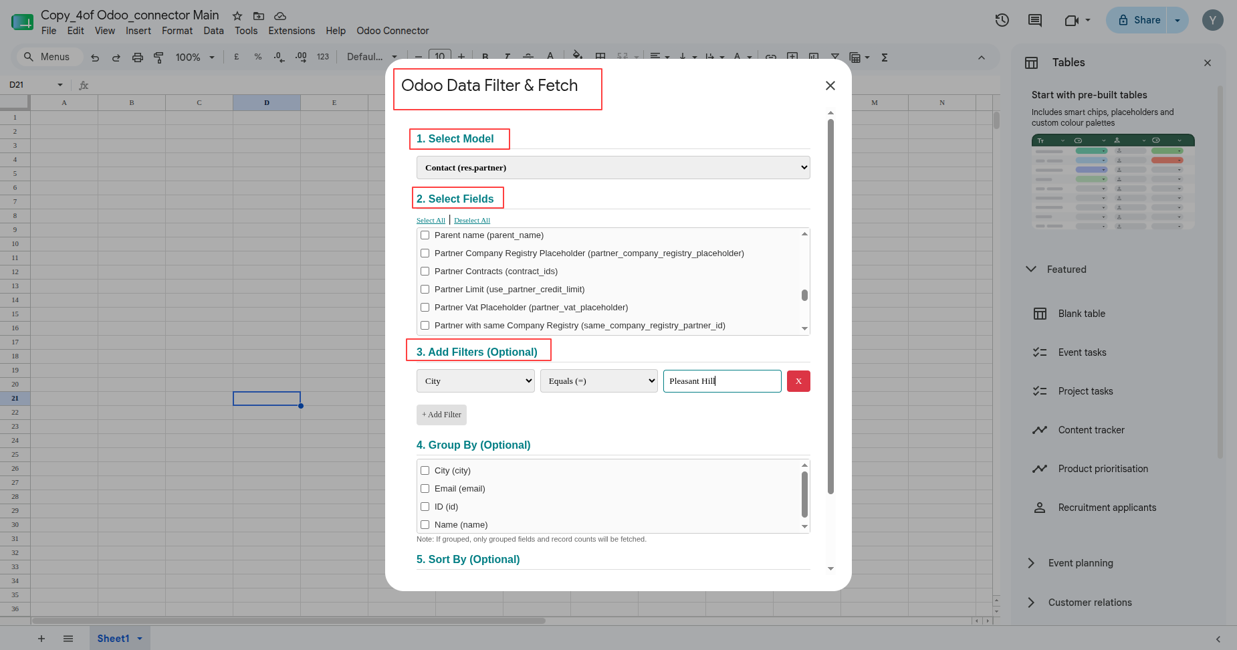Screen dimensions: 1237x650
Task: Open the Equals (=) operator dropdown
Action: pyautogui.click(x=599, y=381)
